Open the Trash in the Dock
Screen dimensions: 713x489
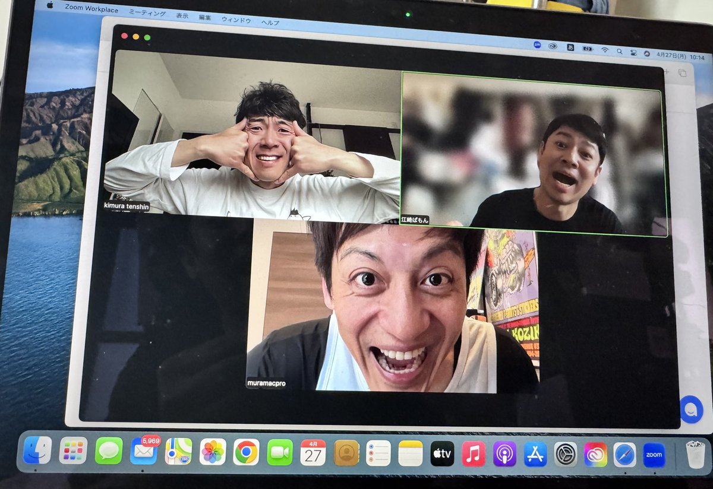point(694,455)
